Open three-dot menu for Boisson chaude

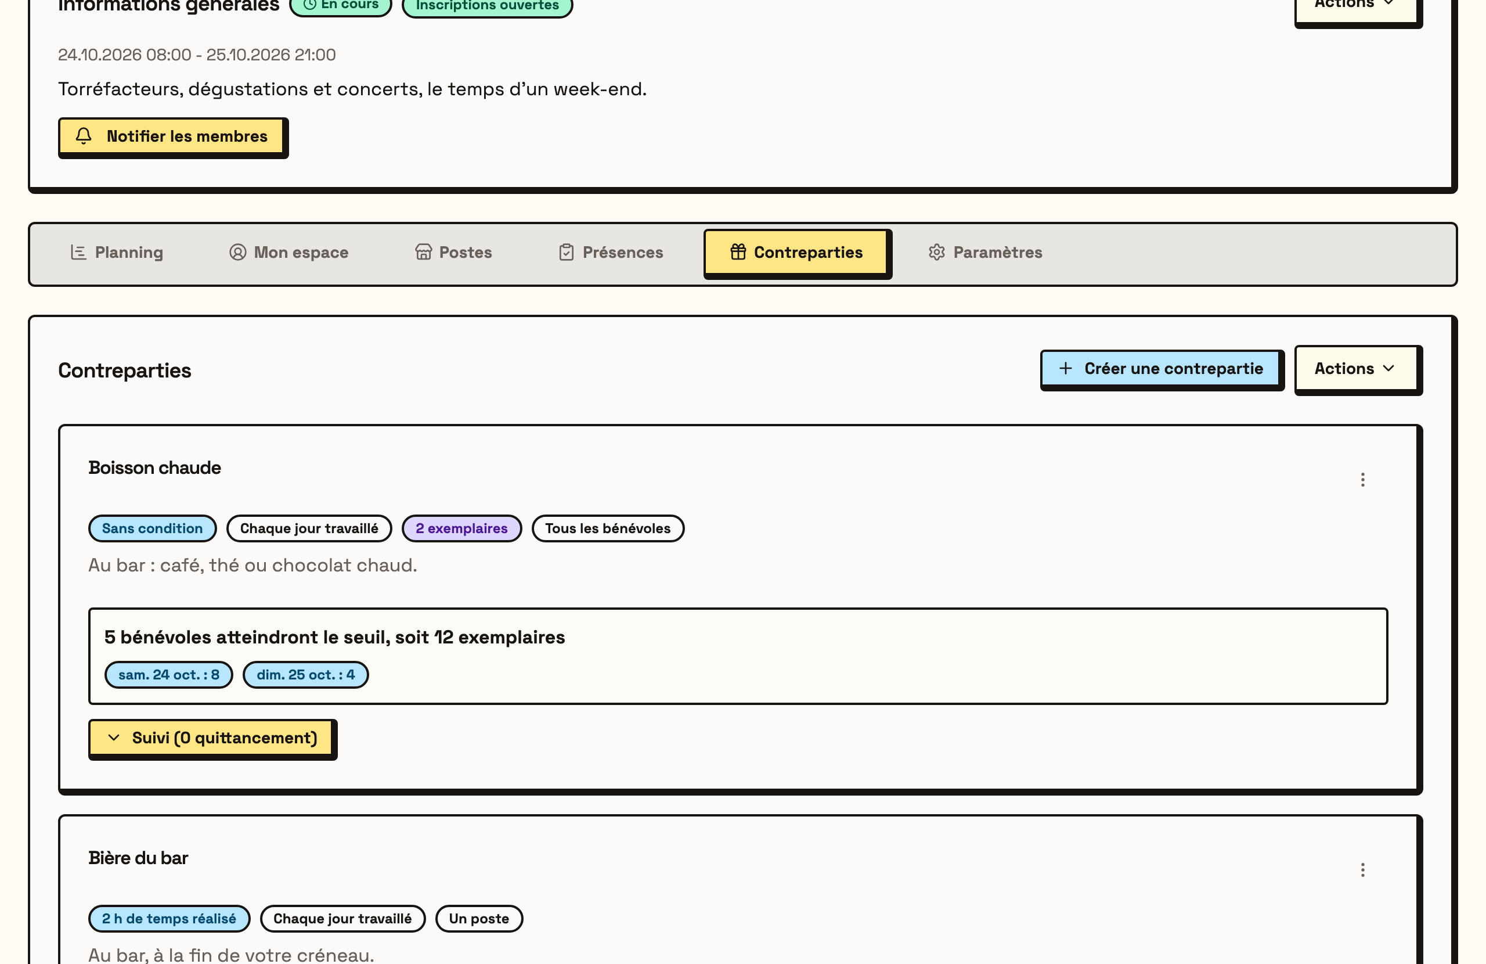(x=1362, y=479)
